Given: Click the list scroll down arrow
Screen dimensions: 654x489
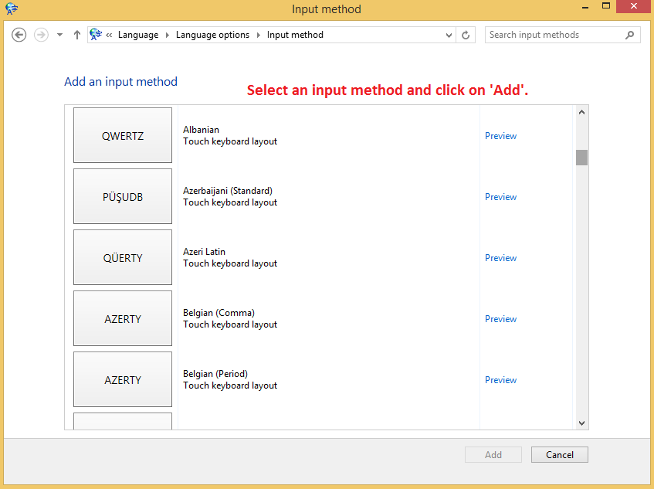Looking at the screenshot, I should click(582, 423).
